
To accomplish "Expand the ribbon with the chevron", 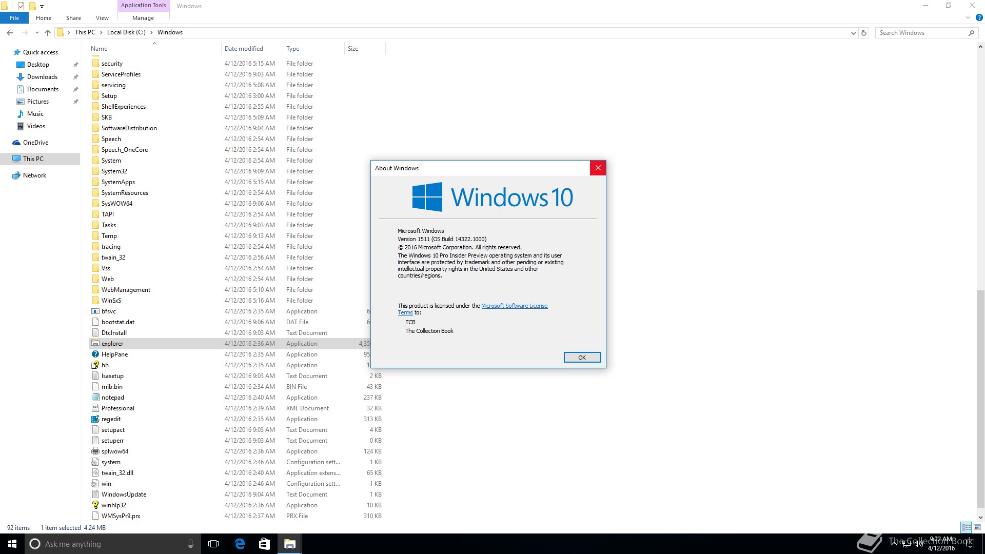I will tap(968, 17).
